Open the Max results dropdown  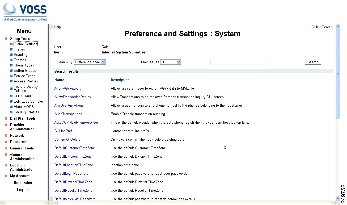(x=171, y=62)
